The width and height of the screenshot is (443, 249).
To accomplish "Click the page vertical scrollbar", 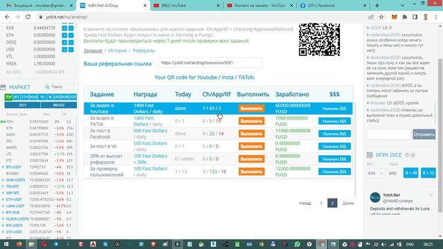I will pyautogui.click(x=440, y=136).
